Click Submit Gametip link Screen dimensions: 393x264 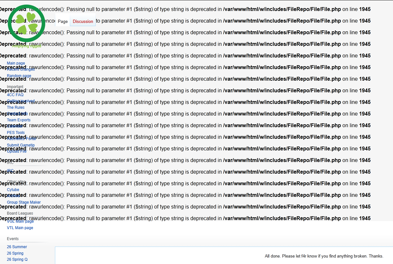(x=21, y=145)
